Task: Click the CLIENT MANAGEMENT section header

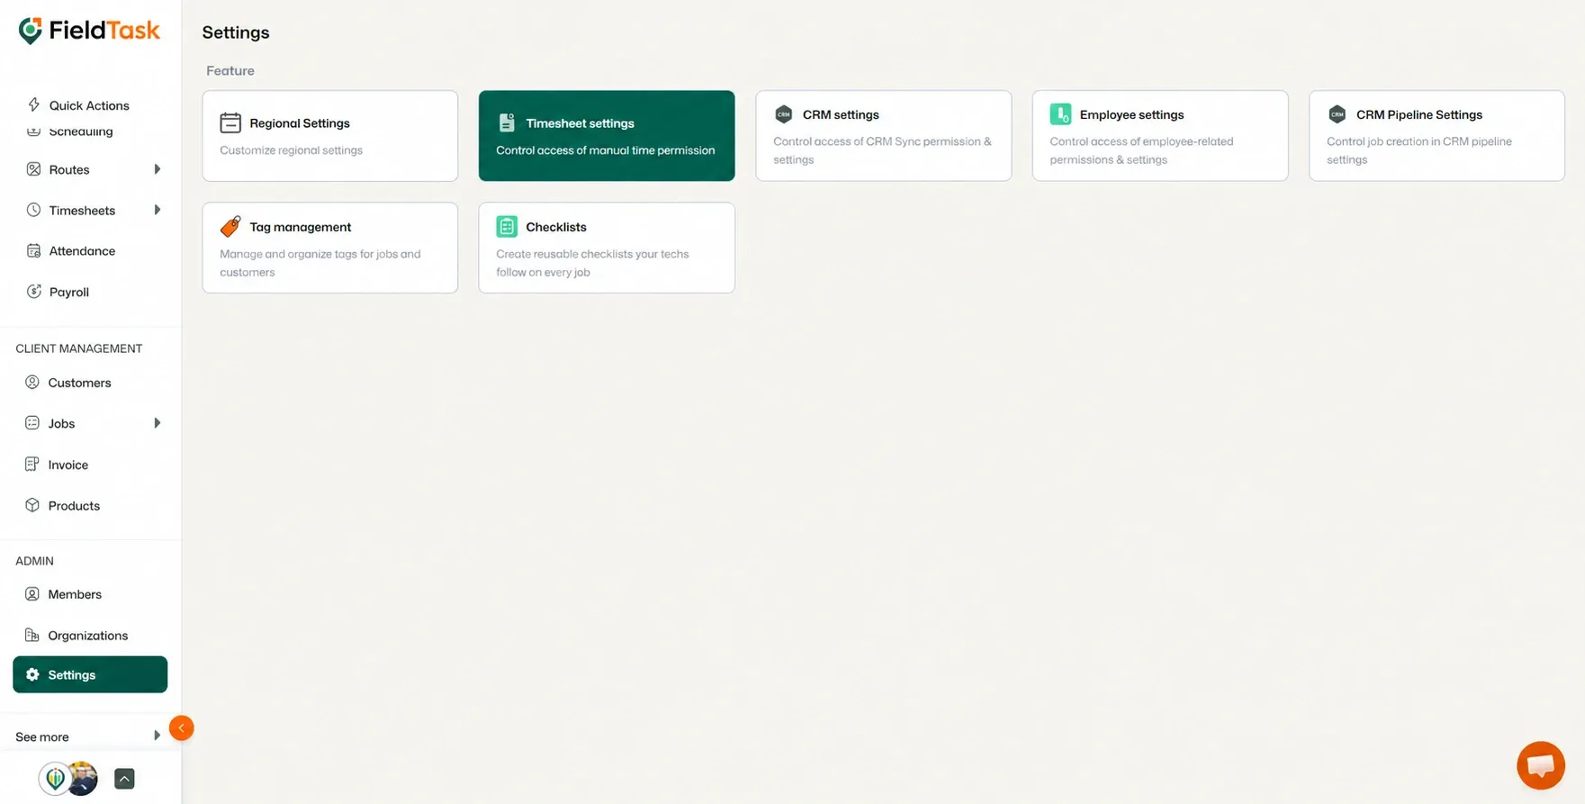Action: click(x=78, y=348)
